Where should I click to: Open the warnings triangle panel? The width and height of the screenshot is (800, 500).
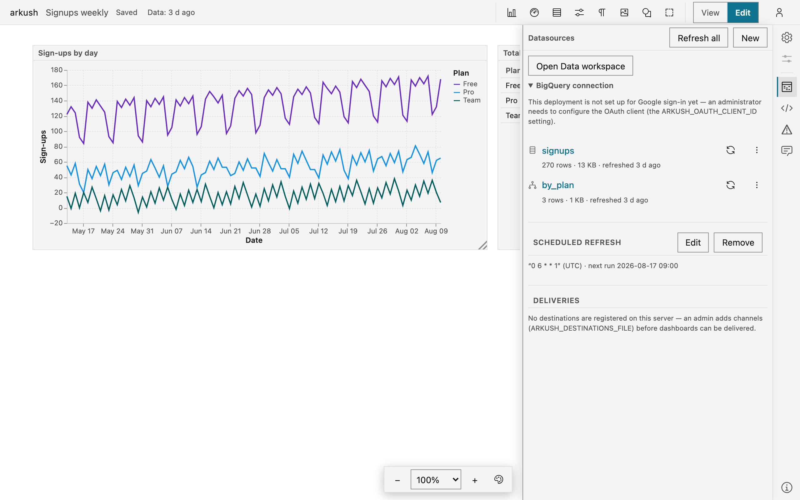coord(787,130)
